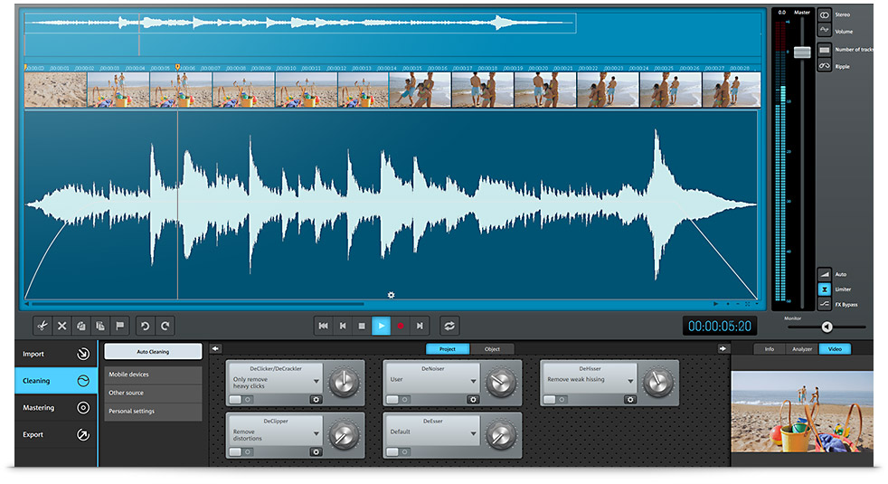Switch to the Analyzer tab

click(x=801, y=348)
